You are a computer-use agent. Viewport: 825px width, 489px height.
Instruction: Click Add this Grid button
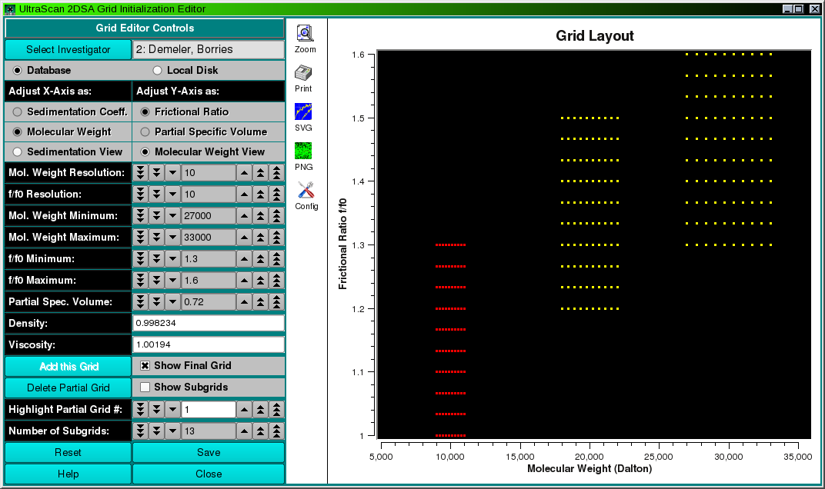coord(68,367)
